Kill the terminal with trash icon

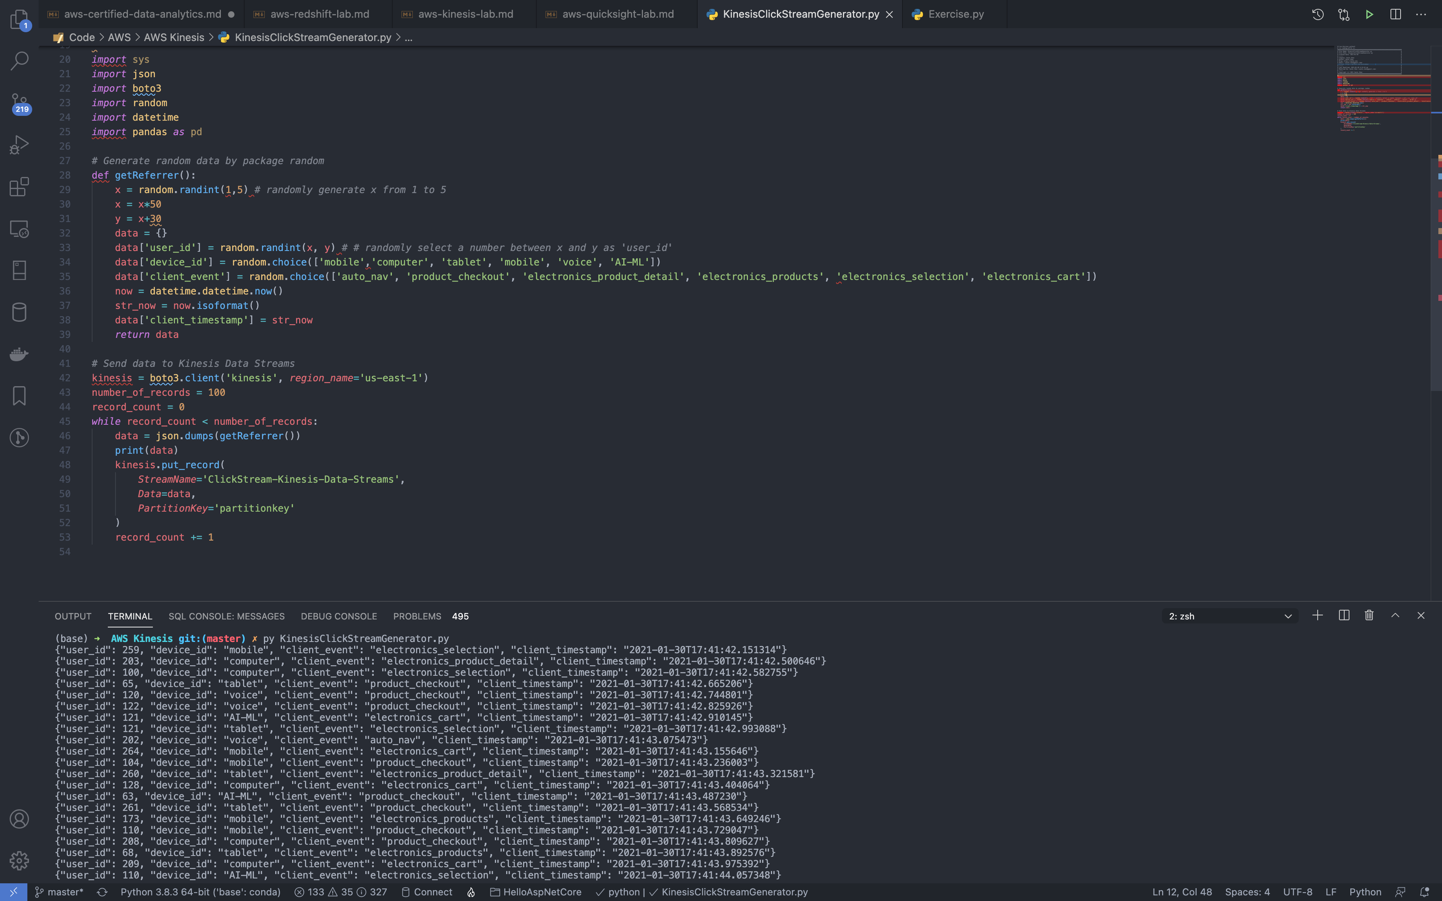pyautogui.click(x=1369, y=615)
